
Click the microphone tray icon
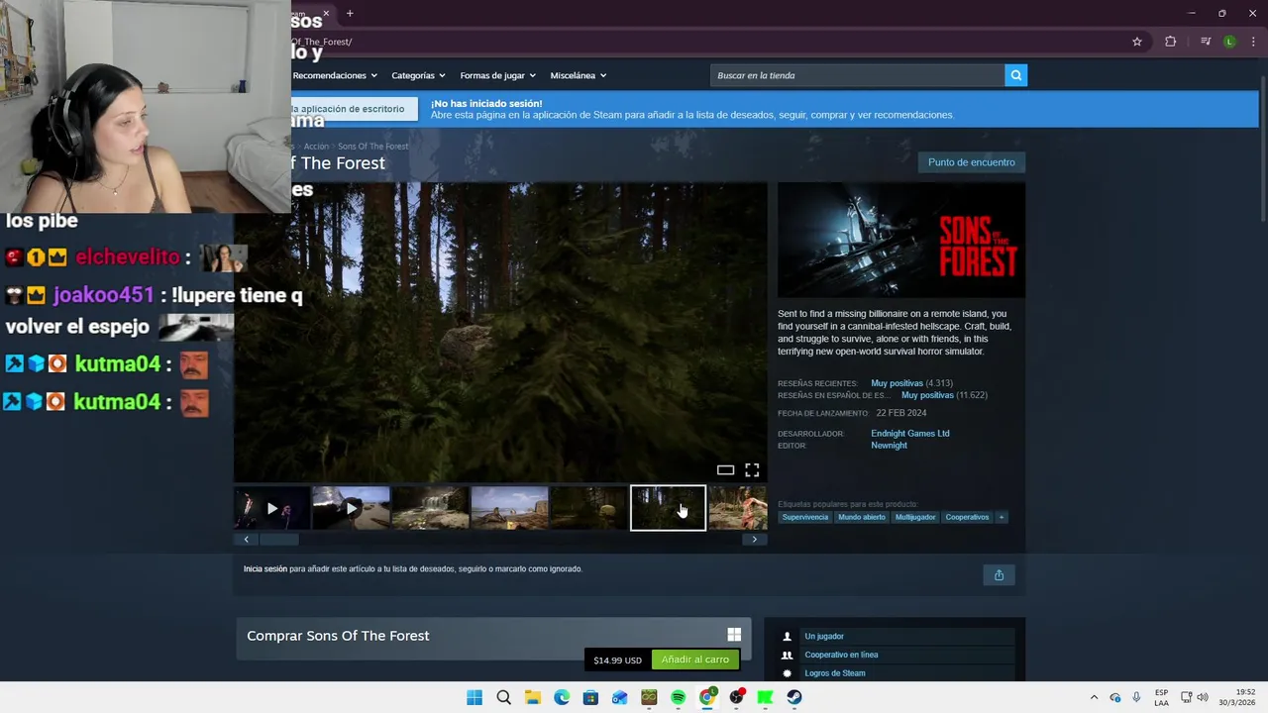tap(1136, 697)
